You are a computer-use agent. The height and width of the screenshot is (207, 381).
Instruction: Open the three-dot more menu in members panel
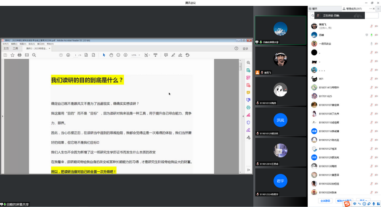click(370, 9)
